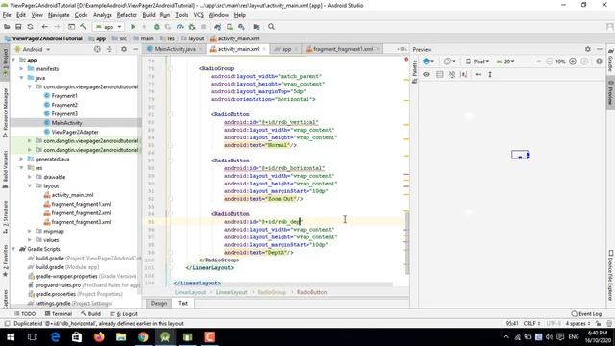Click the vertical expand arrows icon in Preview
The height and width of the screenshot is (346, 615).
pyautogui.click(x=490, y=74)
